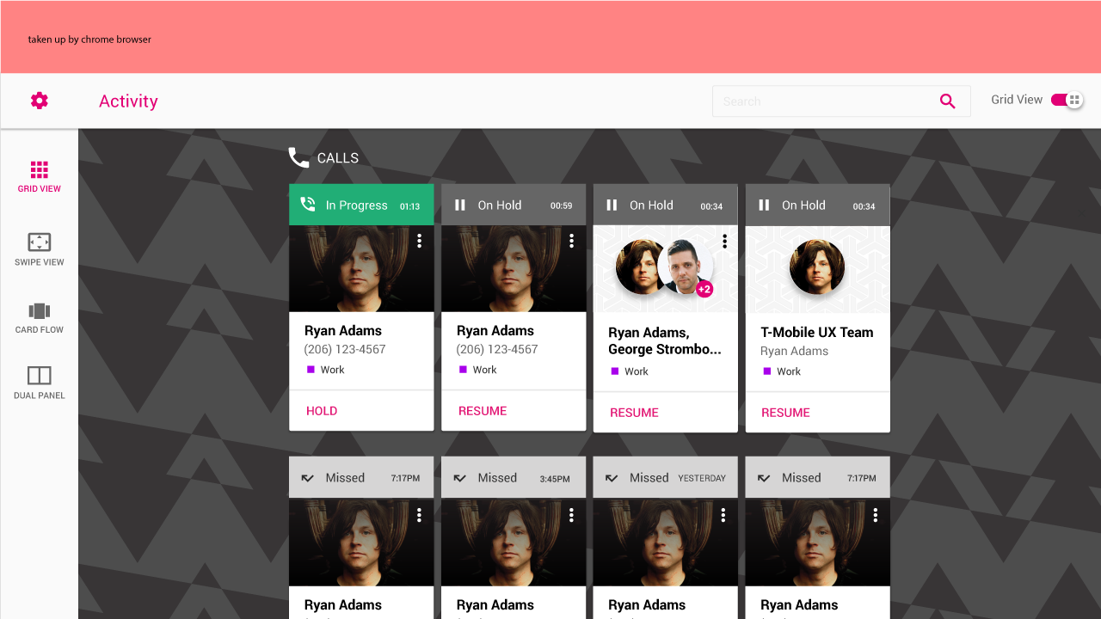This screenshot has width=1101, height=619.
Task: Click George Strombo's round avatar
Action: point(685,267)
